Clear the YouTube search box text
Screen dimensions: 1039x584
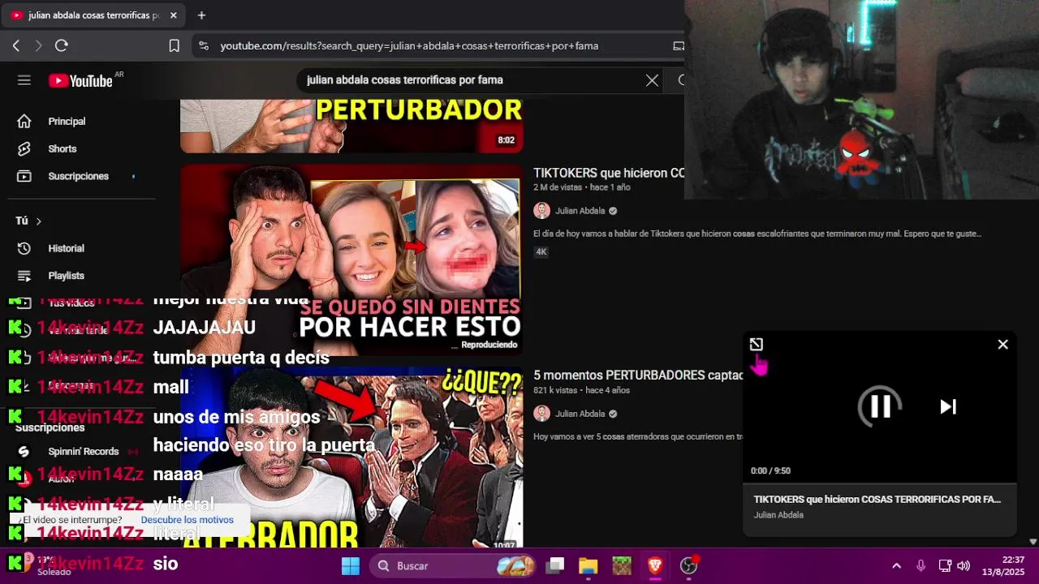click(652, 80)
